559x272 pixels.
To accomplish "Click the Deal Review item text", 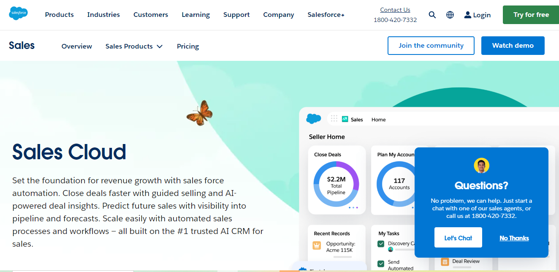I will [466, 261].
